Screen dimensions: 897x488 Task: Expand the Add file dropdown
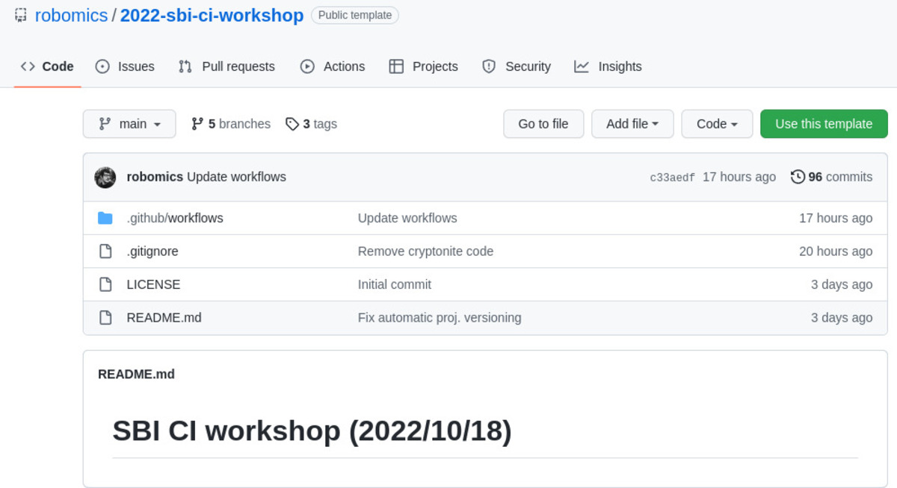coord(632,124)
